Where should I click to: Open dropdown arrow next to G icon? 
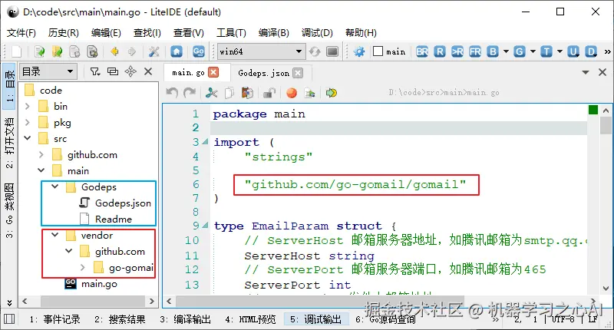533,51
